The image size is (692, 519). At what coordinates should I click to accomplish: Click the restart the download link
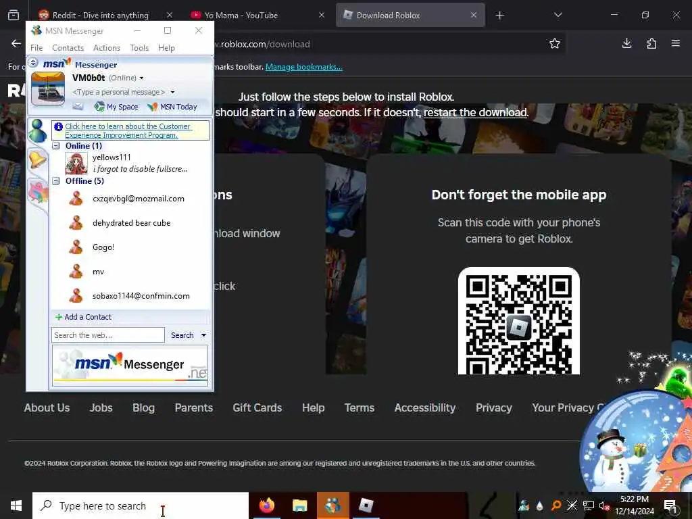475,112
